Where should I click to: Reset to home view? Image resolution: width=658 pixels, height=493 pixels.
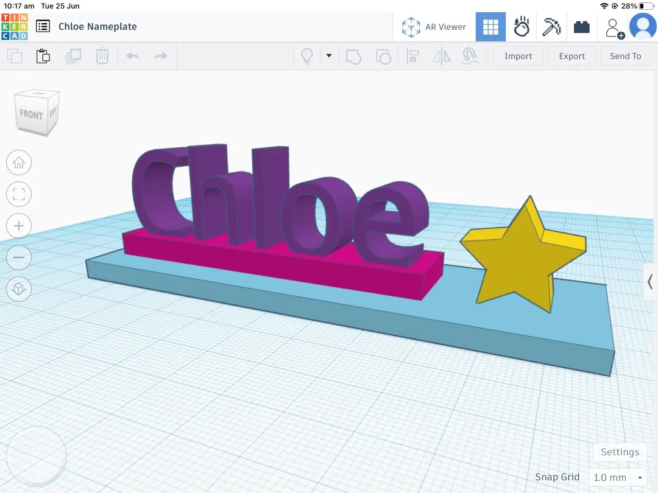pyautogui.click(x=19, y=163)
